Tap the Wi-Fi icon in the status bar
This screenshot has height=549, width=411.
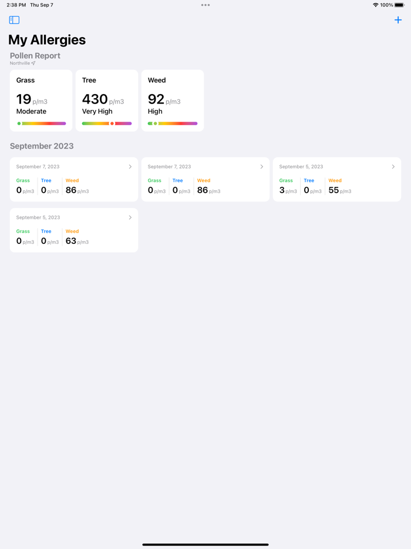[375, 5]
